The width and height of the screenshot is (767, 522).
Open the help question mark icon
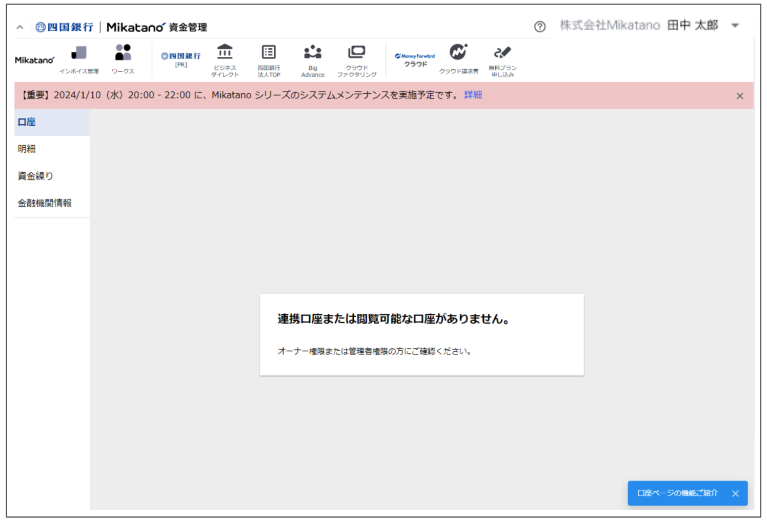pyautogui.click(x=539, y=27)
